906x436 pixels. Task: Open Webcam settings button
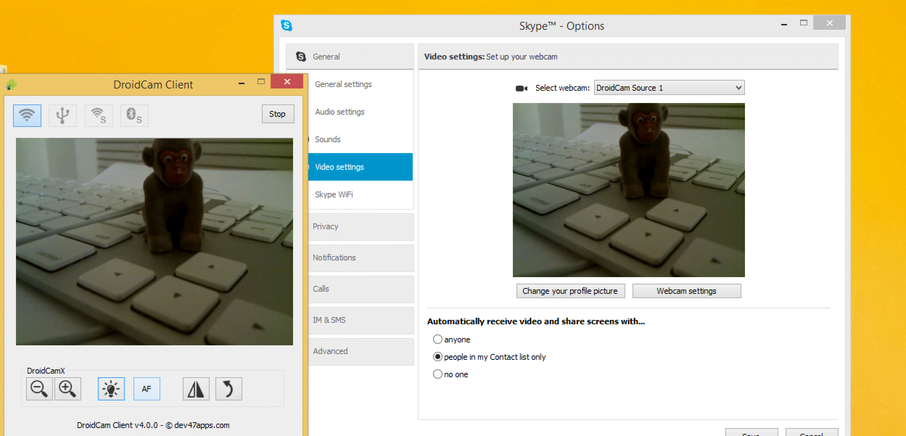tap(687, 291)
